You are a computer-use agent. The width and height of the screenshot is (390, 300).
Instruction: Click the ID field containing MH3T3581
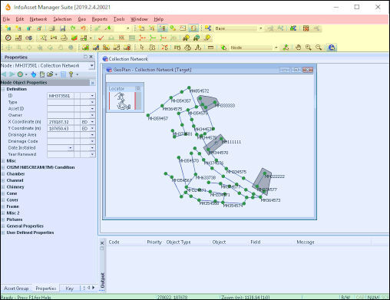click(61, 96)
